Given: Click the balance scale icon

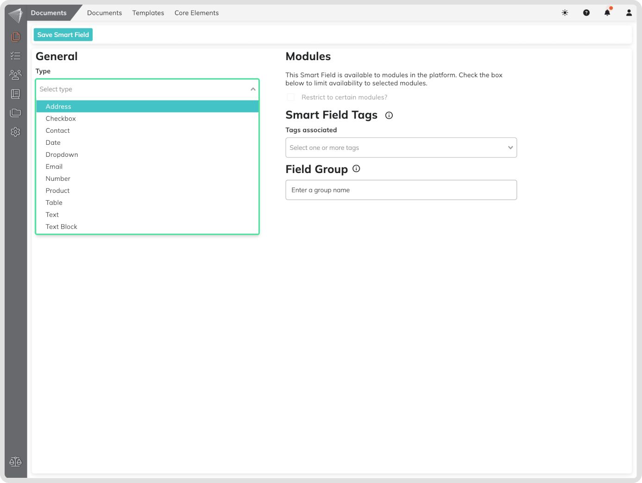Looking at the screenshot, I should point(16,461).
